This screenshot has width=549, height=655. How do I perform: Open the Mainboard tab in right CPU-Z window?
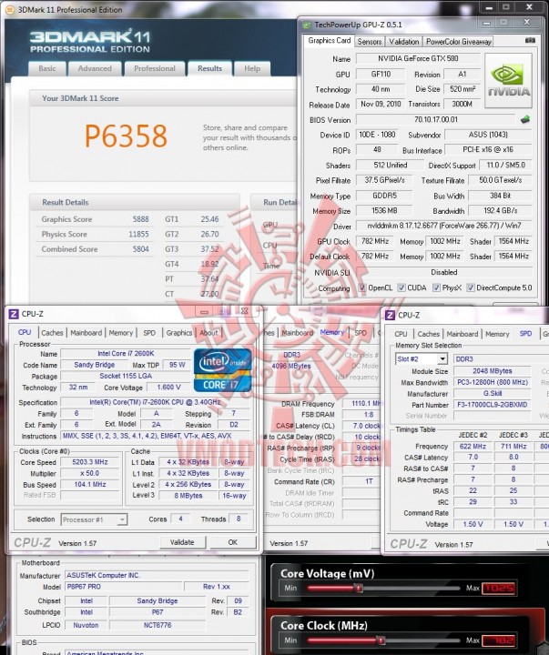463,334
